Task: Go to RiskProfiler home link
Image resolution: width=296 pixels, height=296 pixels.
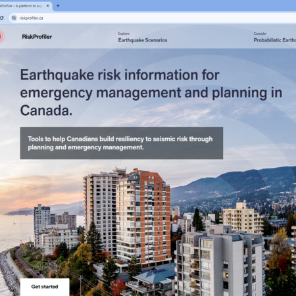Action: tap(37, 37)
